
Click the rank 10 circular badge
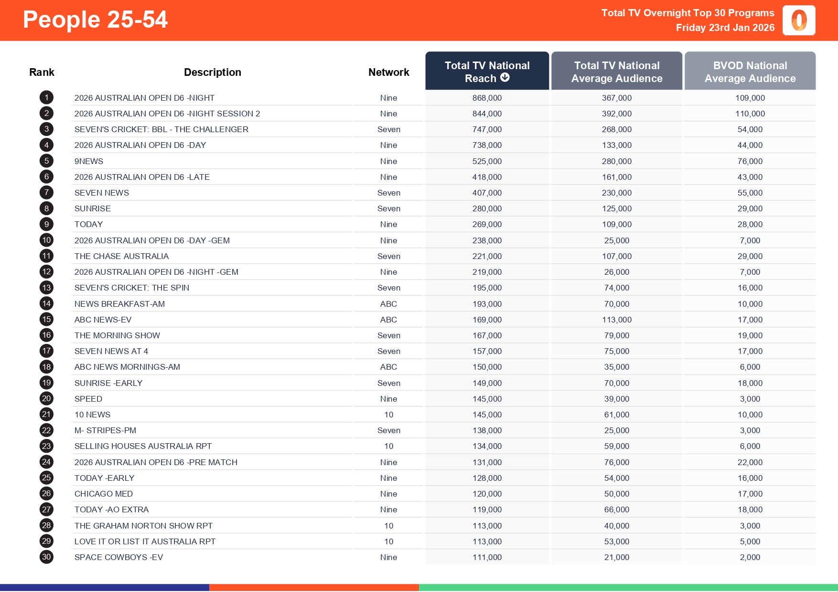[46, 240]
